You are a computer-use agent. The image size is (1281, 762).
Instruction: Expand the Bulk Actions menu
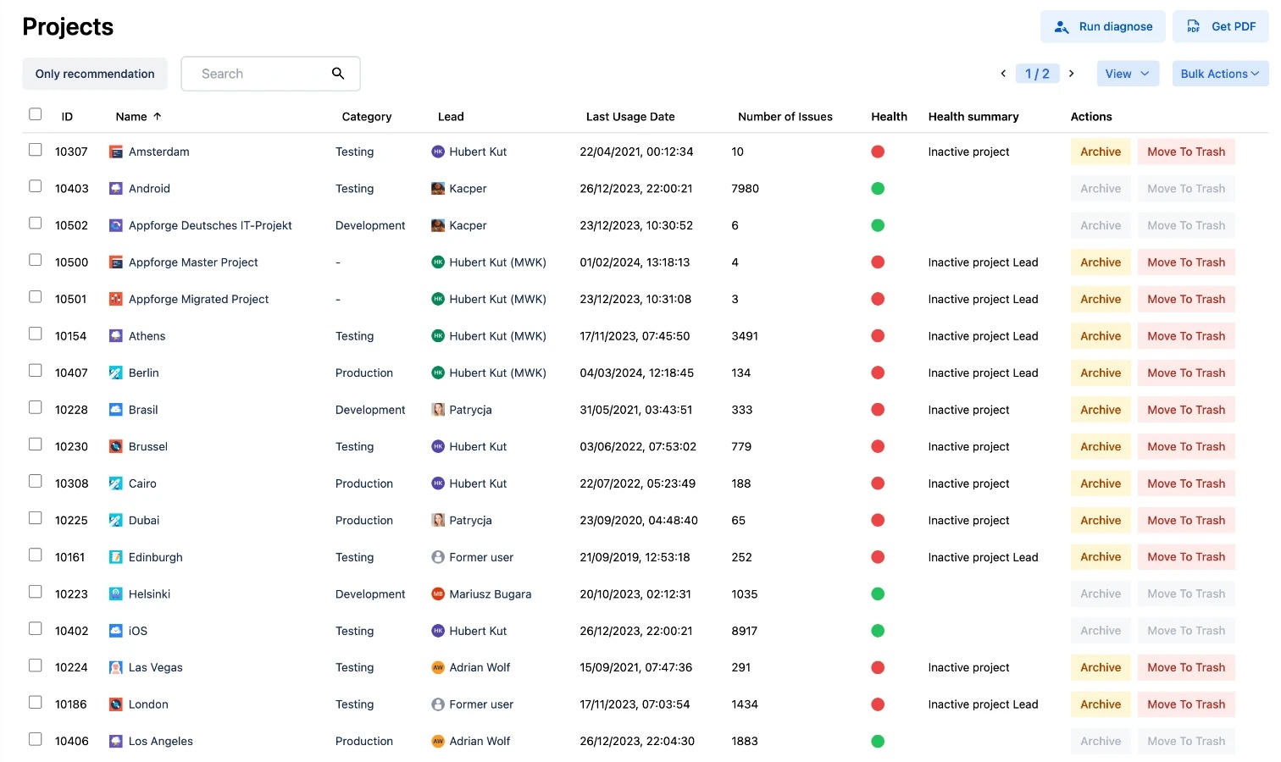(1219, 74)
